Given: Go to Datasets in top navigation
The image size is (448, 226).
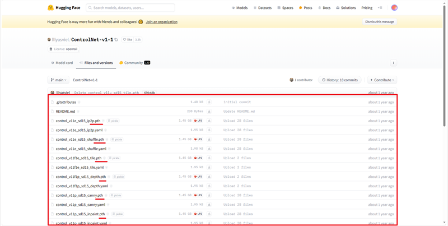Looking at the screenshot, I should tap(263, 8).
